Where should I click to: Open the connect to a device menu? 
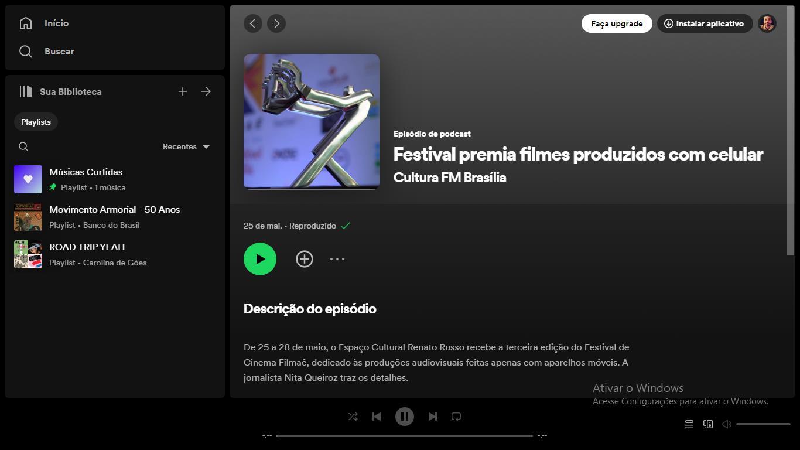point(708,424)
